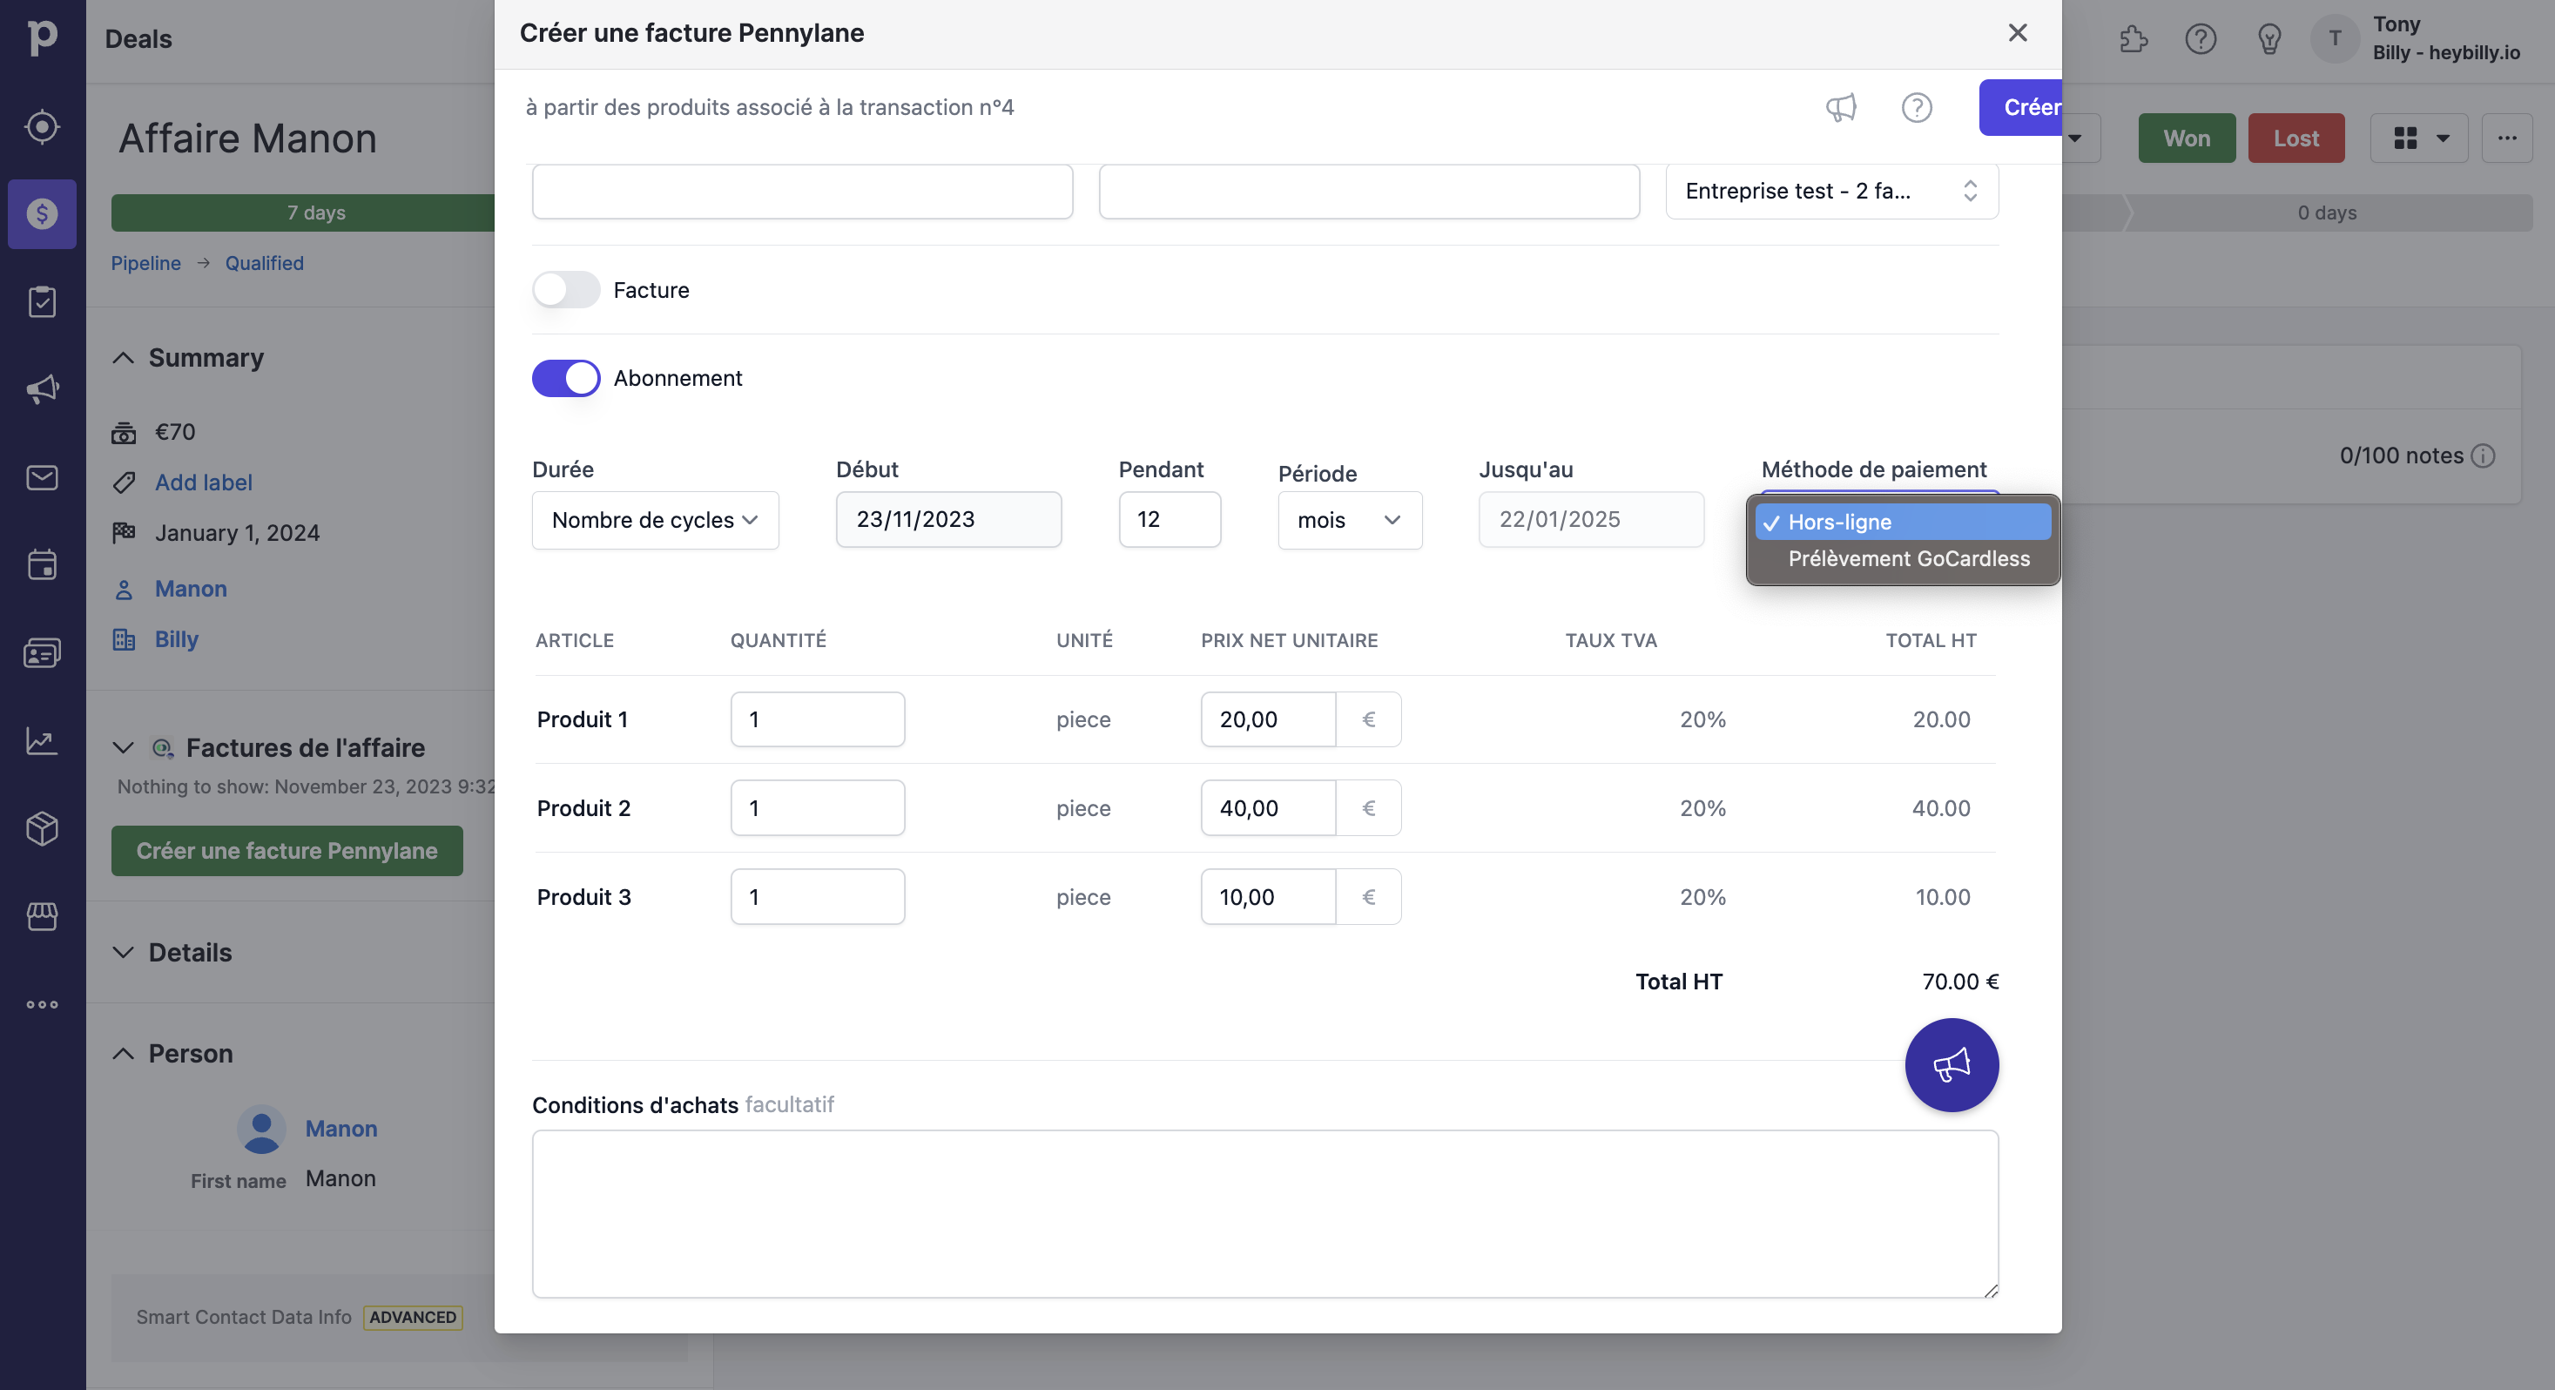This screenshot has width=2555, height=1390.
Task: Edit Produit 1 quantity field
Action: coord(818,719)
